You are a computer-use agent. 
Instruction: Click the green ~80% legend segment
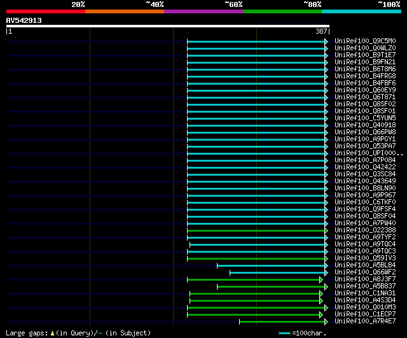pos(282,11)
